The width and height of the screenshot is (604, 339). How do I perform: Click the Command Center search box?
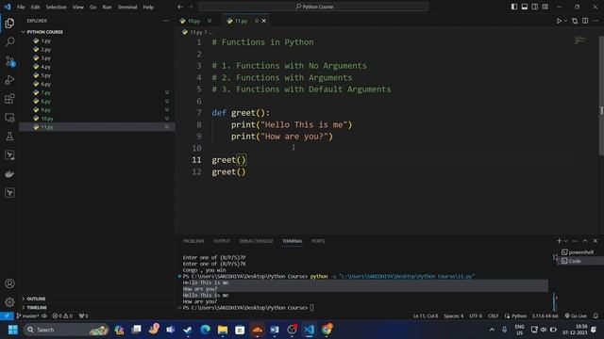(313, 7)
